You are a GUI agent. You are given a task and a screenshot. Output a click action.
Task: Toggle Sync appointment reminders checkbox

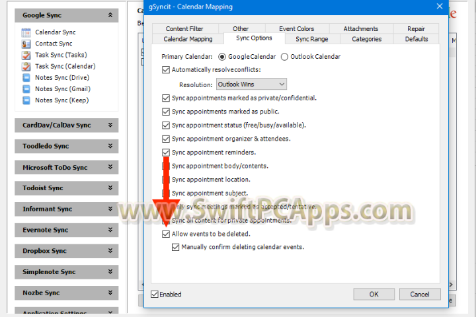(166, 153)
